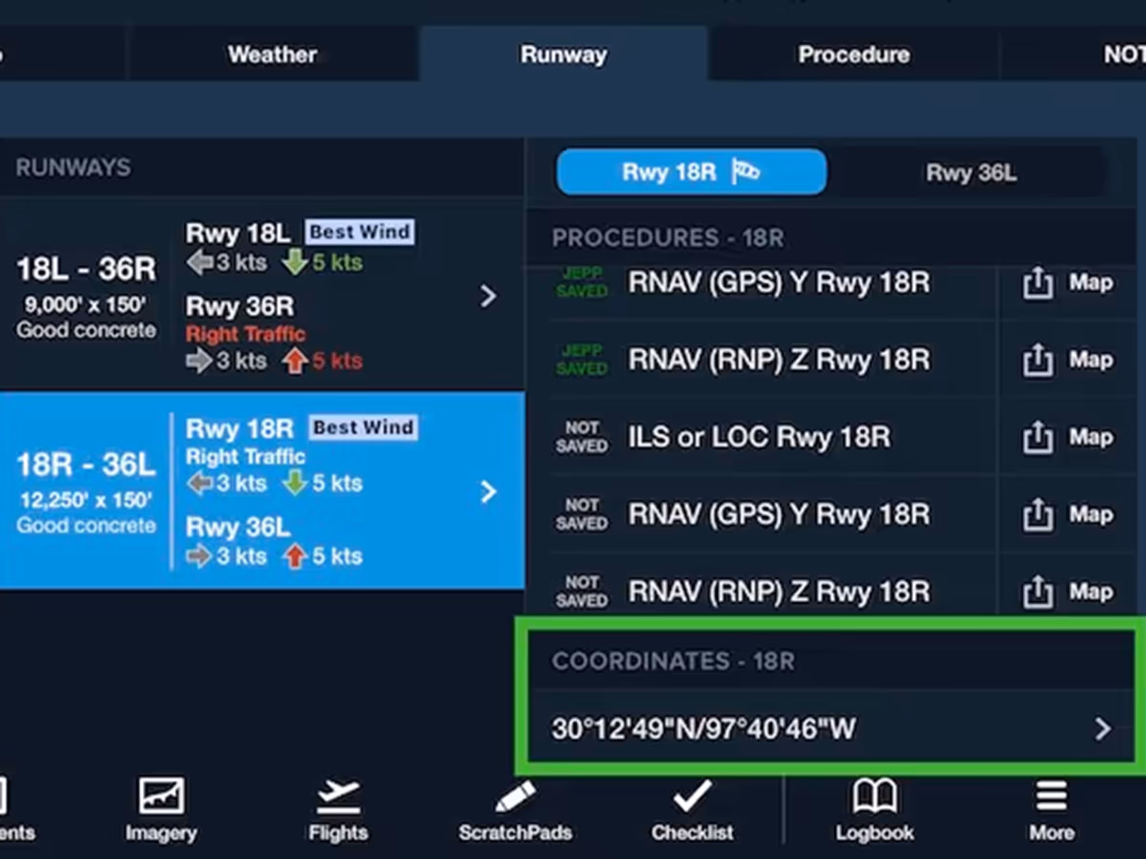1146x859 pixels.
Task: Open the Imagery tab icon
Action: [x=160, y=796]
